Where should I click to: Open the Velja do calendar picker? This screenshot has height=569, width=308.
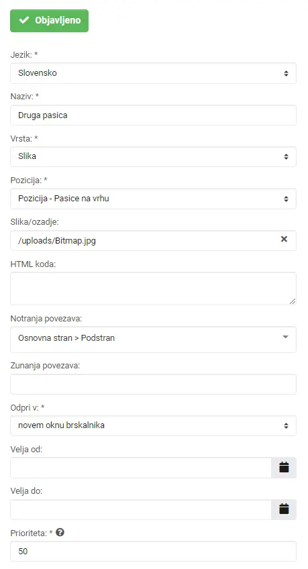(284, 509)
